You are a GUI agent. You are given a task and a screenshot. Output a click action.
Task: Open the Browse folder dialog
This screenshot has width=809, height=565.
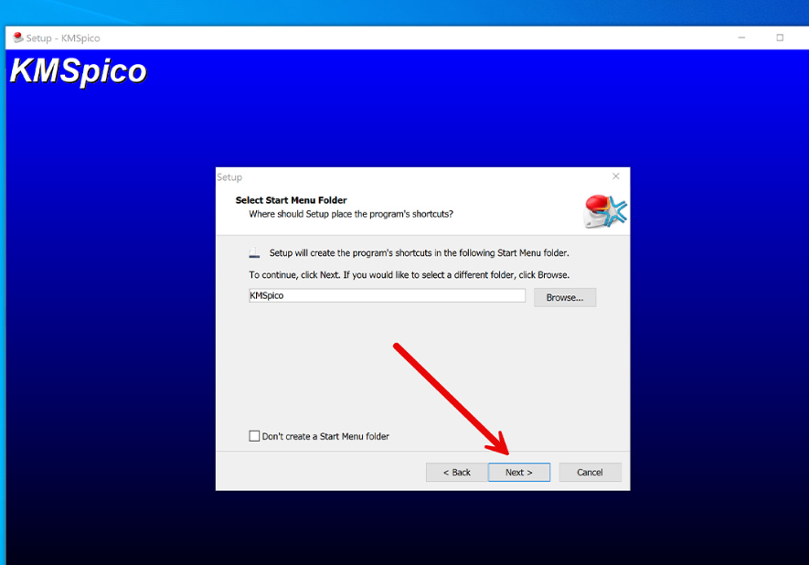(564, 297)
